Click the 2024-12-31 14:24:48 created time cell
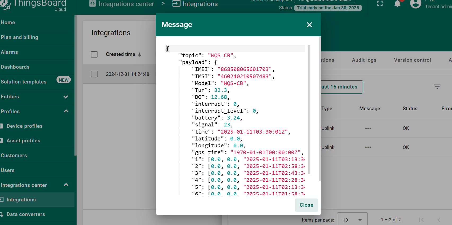Viewport: 452px width, 225px height. tap(127, 74)
